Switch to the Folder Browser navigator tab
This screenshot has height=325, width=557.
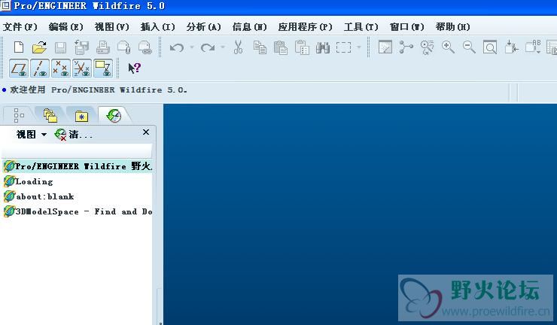(x=50, y=115)
